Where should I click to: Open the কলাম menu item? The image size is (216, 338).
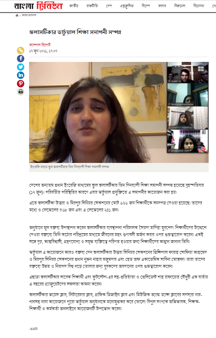pos(162,6)
